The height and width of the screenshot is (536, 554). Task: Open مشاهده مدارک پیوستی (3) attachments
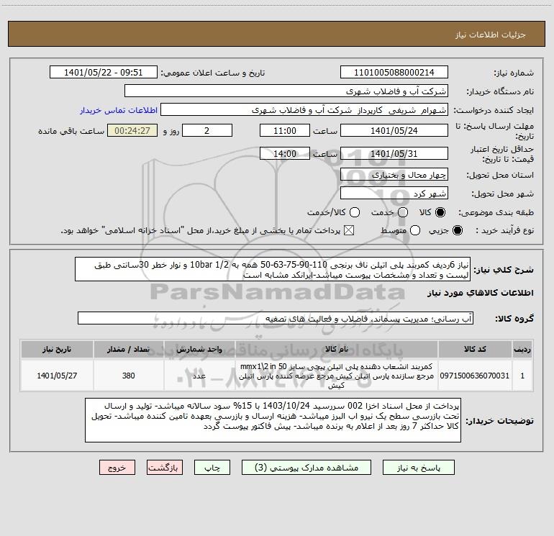coord(306,468)
